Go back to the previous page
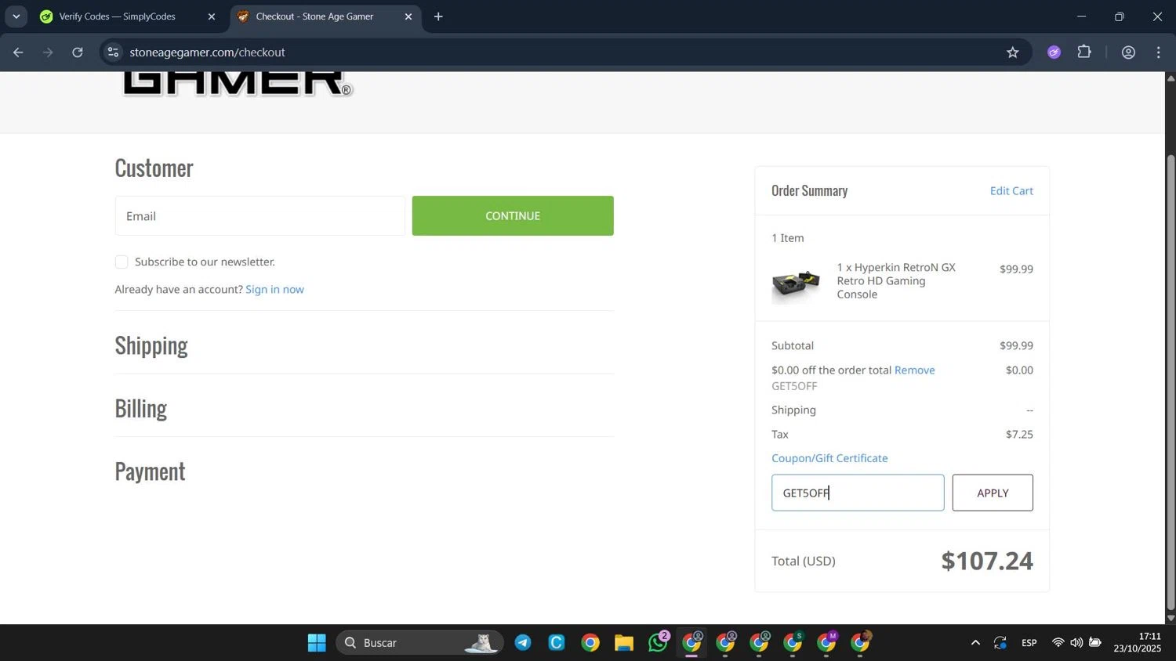The height and width of the screenshot is (661, 1176). pyautogui.click(x=18, y=52)
